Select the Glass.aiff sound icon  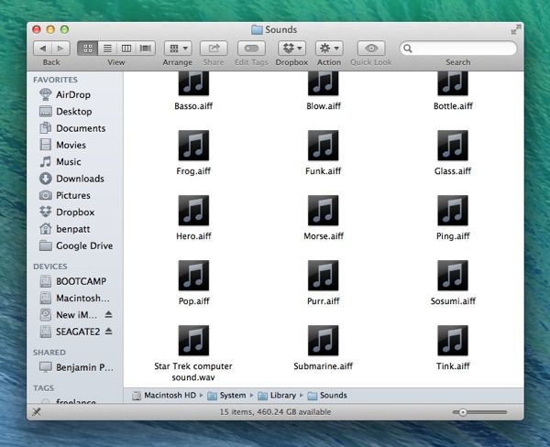click(453, 145)
